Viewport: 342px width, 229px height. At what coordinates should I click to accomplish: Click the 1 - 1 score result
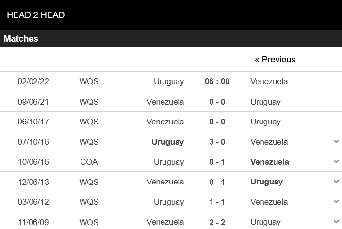(217, 202)
